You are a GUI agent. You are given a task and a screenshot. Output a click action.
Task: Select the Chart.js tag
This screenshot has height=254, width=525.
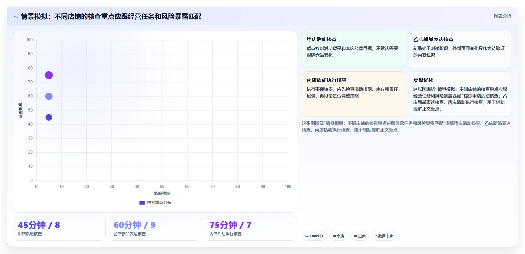click(x=314, y=236)
